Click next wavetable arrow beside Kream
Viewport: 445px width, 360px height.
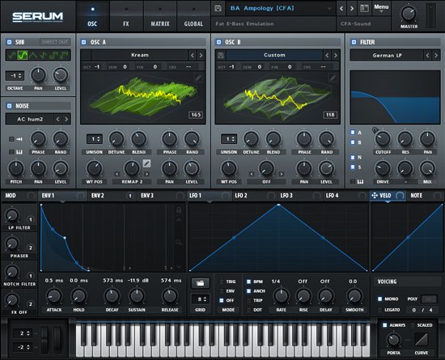tap(201, 55)
